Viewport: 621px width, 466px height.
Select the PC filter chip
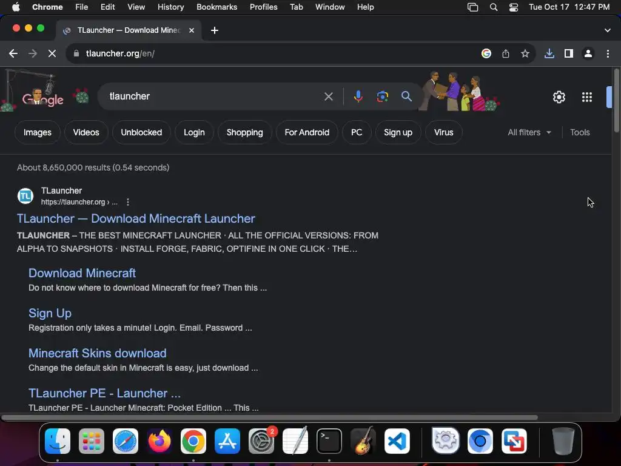[357, 132]
